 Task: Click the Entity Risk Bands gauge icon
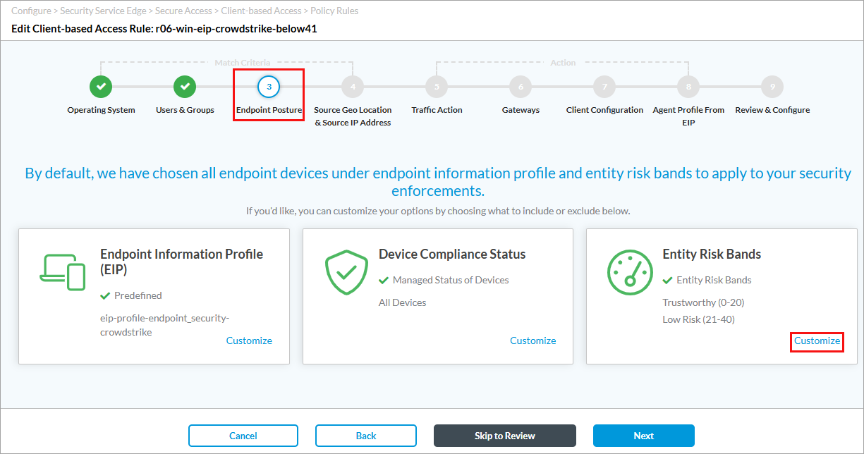tap(630, 272)
